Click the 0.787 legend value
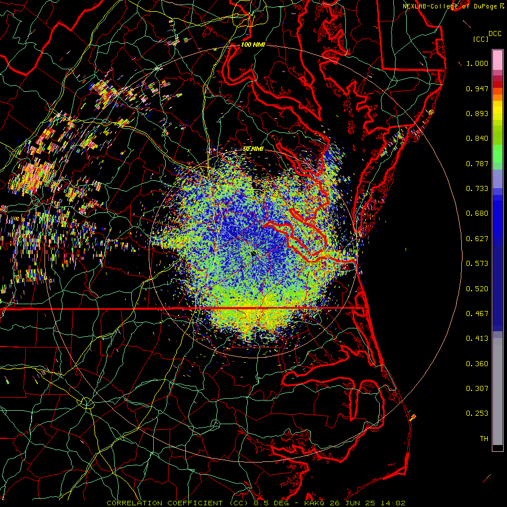The width and height of the screenshot is (507, 507). point(477,163)
